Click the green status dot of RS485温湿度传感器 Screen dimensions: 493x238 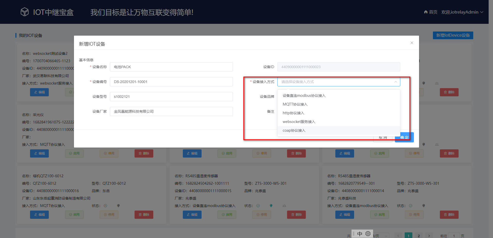(x=271, y=205)
